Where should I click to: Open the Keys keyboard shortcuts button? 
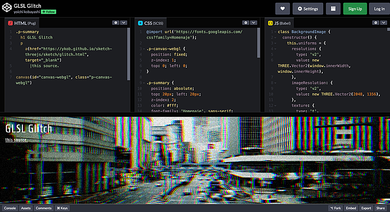[62, 208]
